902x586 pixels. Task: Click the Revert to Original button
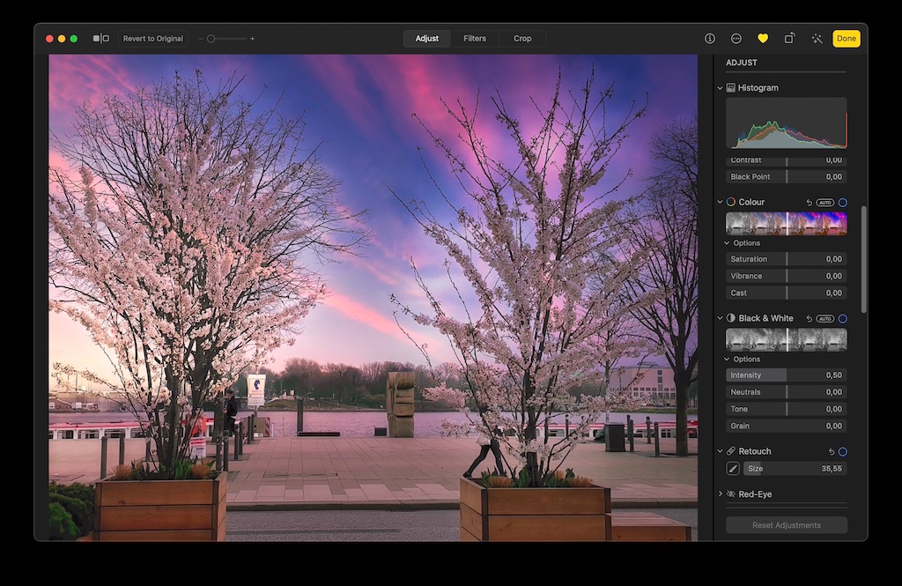click(x=153, y=39)
